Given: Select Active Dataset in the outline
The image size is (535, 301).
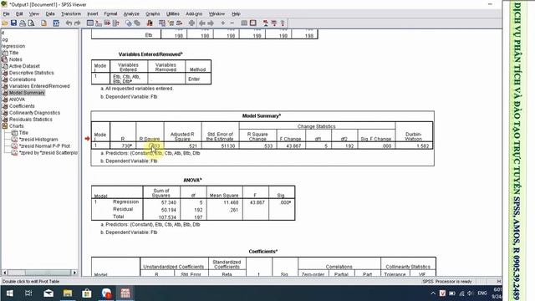Looking at the screenshot, I should (x=24, y=66).
